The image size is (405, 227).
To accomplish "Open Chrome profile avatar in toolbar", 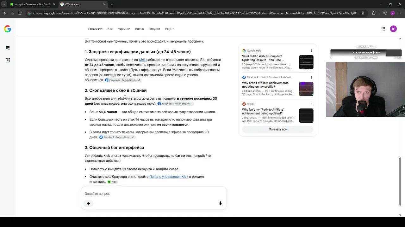I will [393, 13].
